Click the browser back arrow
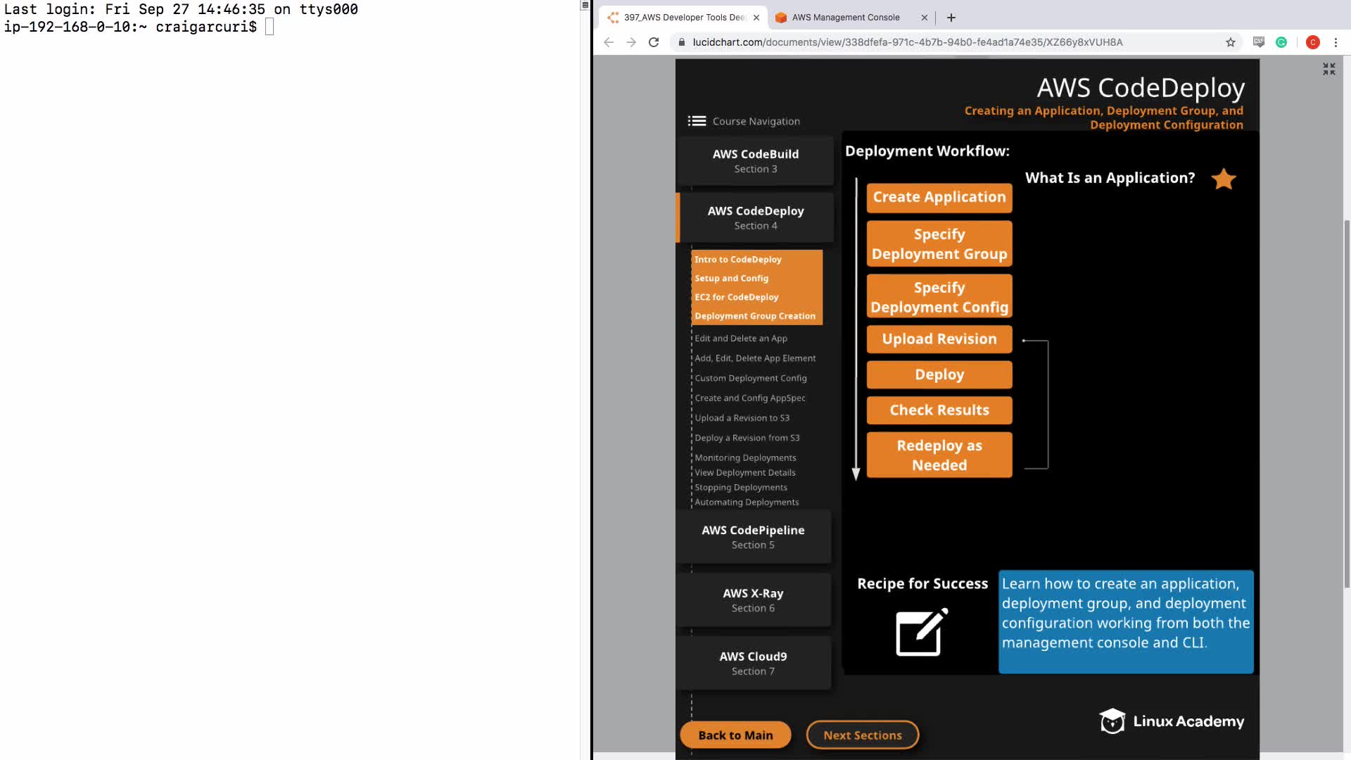This screenshot has width=1351, height=760. tap(609, 42)
